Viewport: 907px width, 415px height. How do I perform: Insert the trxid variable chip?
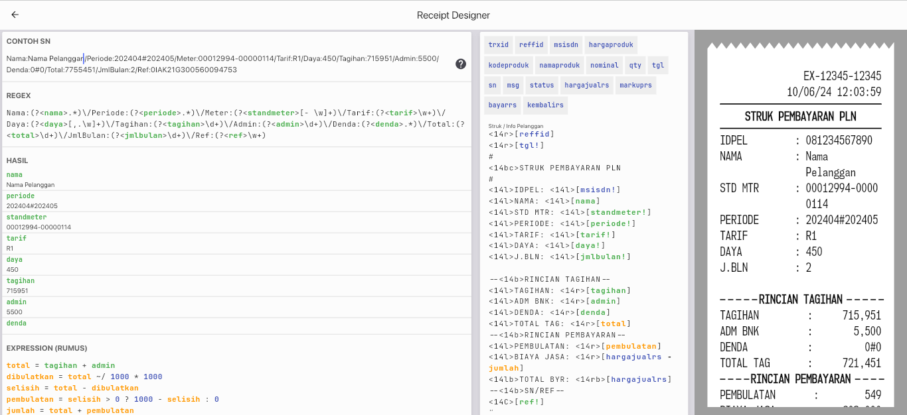498,45
